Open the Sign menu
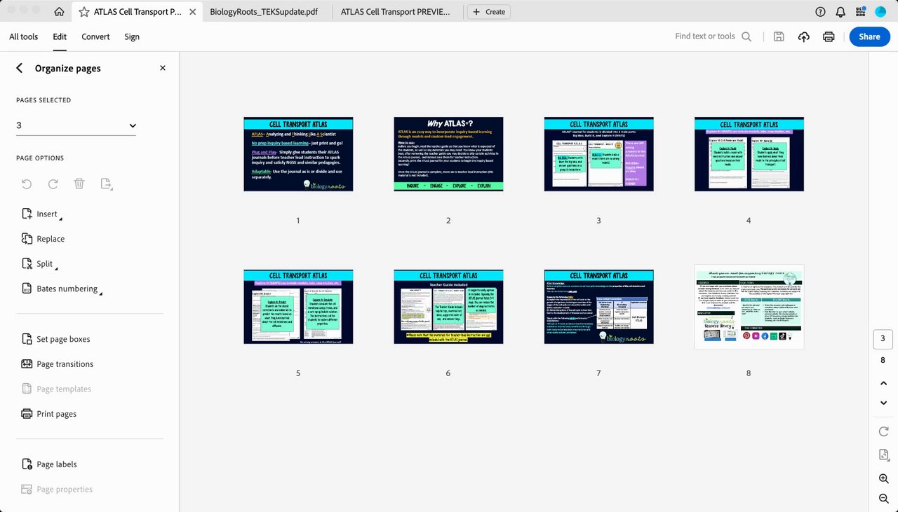 point(132,36)
